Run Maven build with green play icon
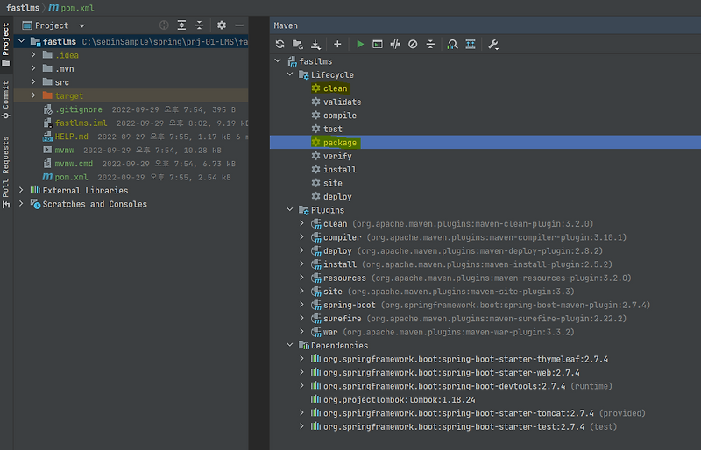Image resolution: width=701 pixels, height=450 pixels. (360, 44)
